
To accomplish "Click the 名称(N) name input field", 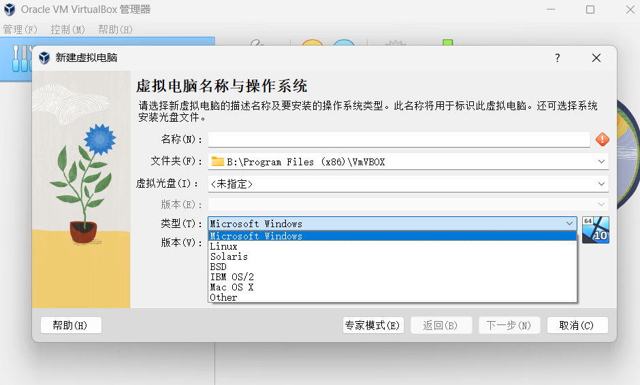I will tap(399, 139).
